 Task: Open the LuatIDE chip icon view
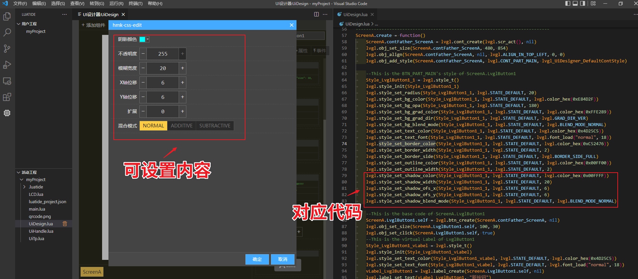click(7, 113)
